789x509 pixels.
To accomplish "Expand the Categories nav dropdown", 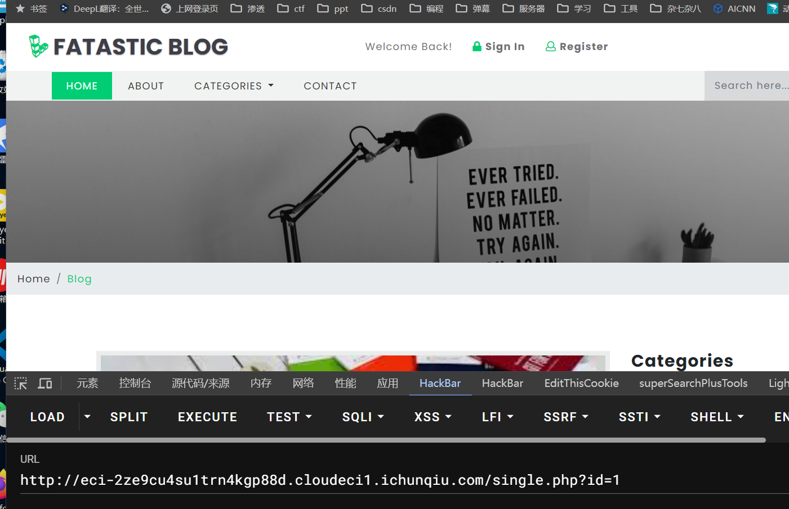I will (234, 86).
